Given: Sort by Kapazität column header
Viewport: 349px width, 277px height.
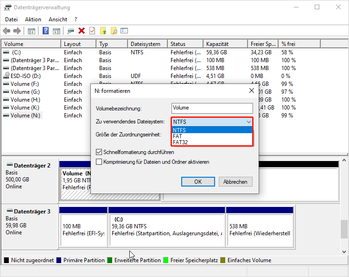Looking at the screenshot, I should point(225,44).
